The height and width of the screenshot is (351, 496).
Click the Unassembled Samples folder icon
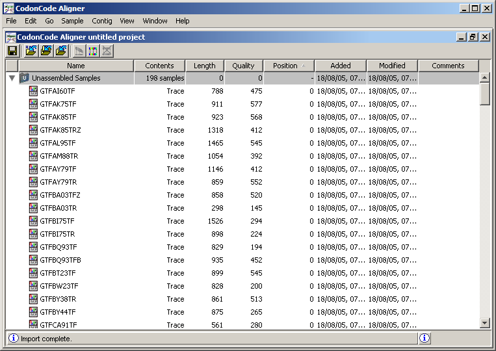(x=24, y=78)
